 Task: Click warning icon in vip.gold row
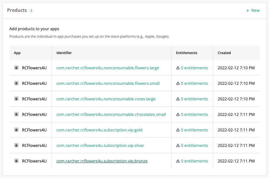178,130
